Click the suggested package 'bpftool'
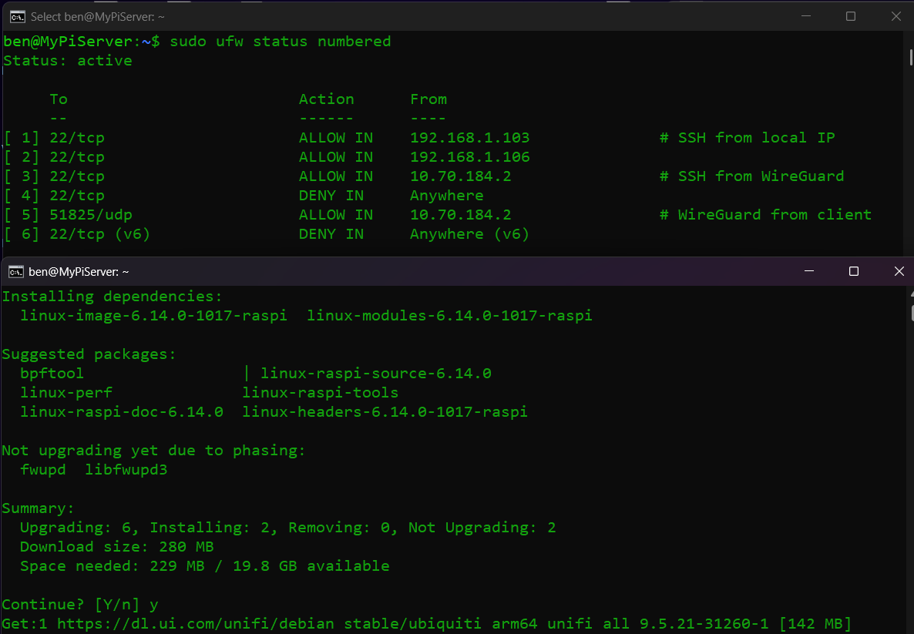The width and height of the screenshot is (914, 634). (x=52, y=373)
